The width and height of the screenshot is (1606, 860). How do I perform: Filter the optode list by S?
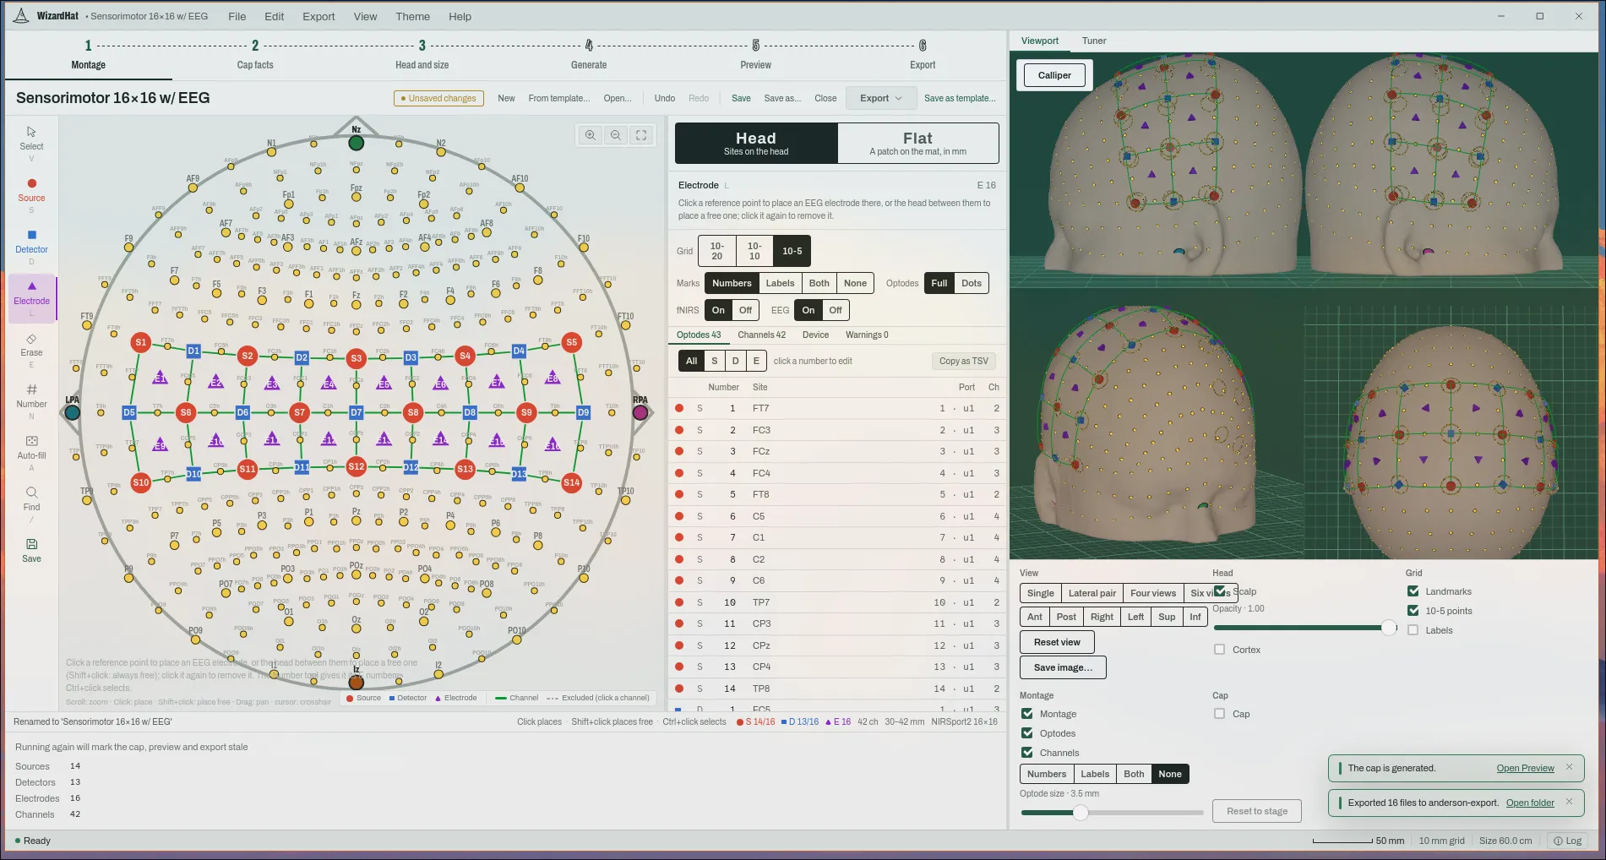point(714,361)
